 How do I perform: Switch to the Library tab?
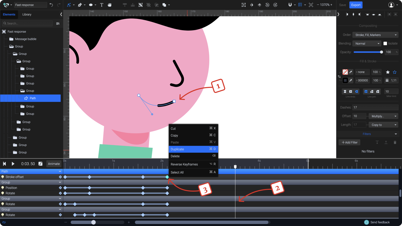coord(27,14)
